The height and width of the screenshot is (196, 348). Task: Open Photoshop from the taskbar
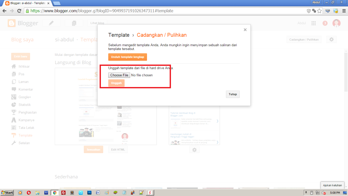point(89,193)
